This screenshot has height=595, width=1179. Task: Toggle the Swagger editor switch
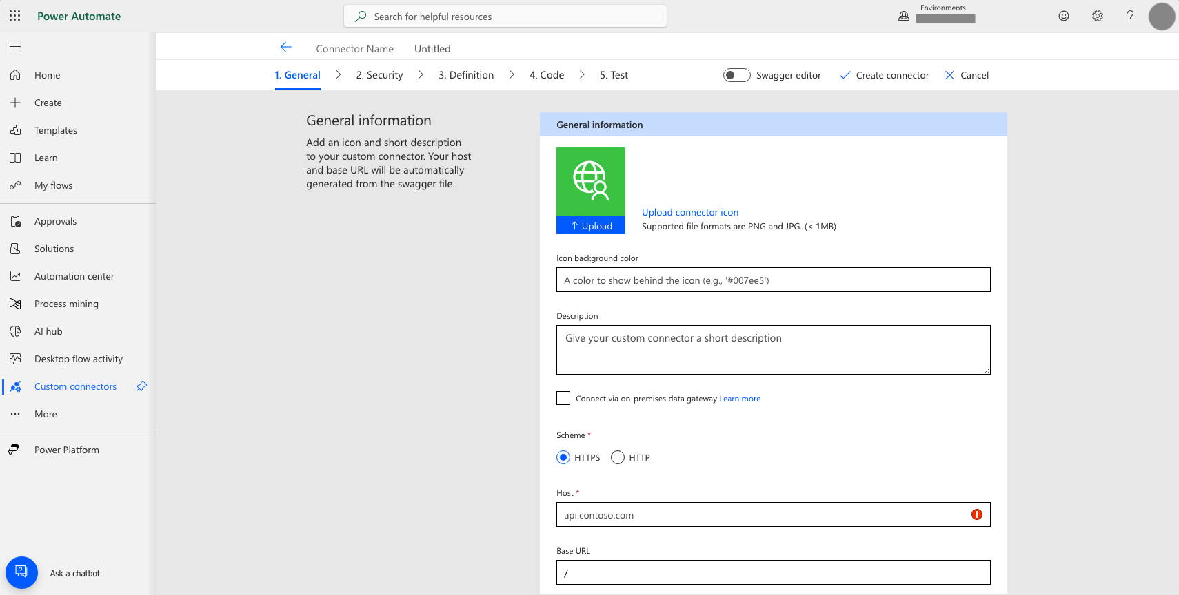click(x=736, y=75)
